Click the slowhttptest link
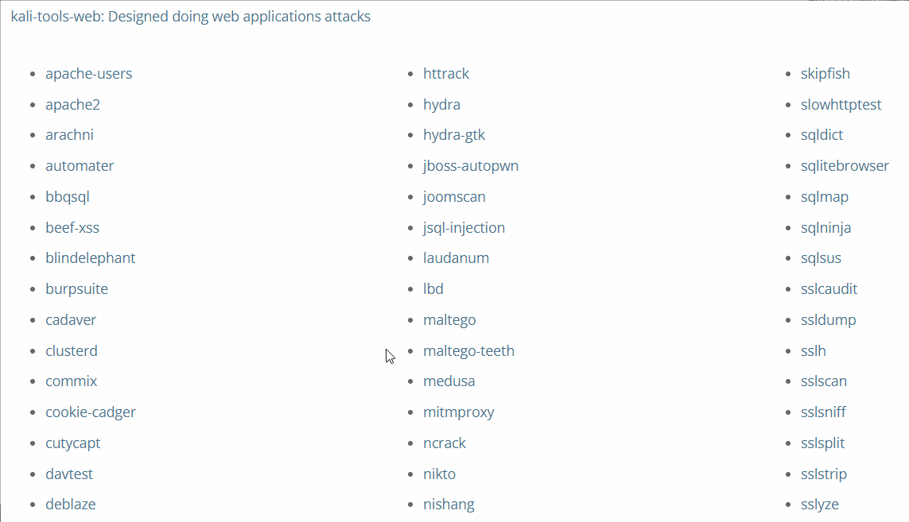909x522 pixels. [x=841, y=104]
